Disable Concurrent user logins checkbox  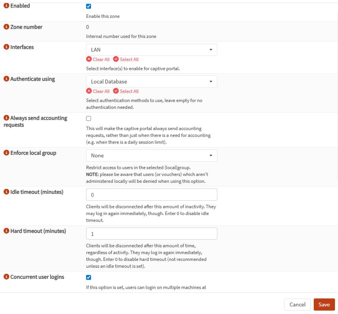pyautogui.click(x=89, y=277)
